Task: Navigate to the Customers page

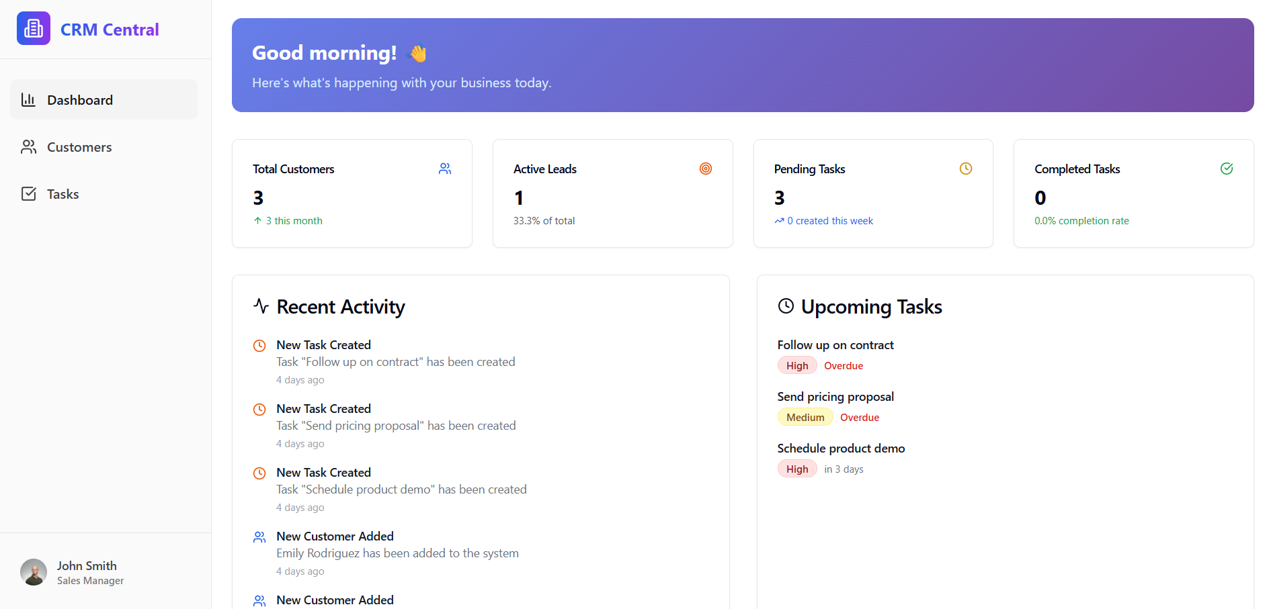Action: click(x=79, y=147)
